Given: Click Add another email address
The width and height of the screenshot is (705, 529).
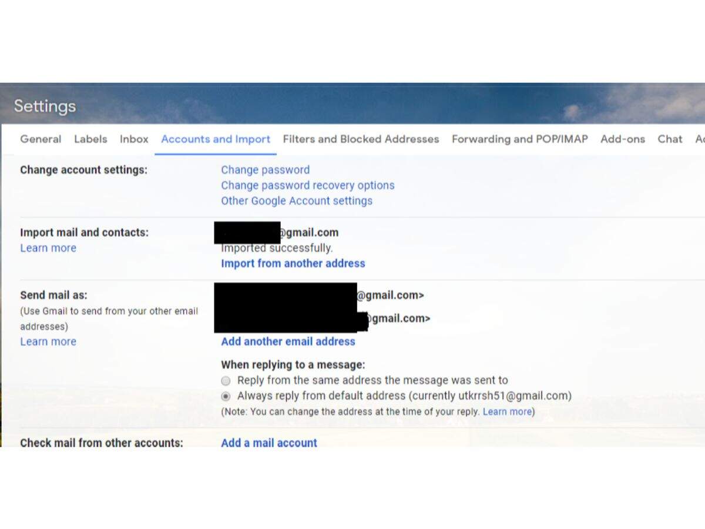Looking at the screenshot, I should coord(288,341).
